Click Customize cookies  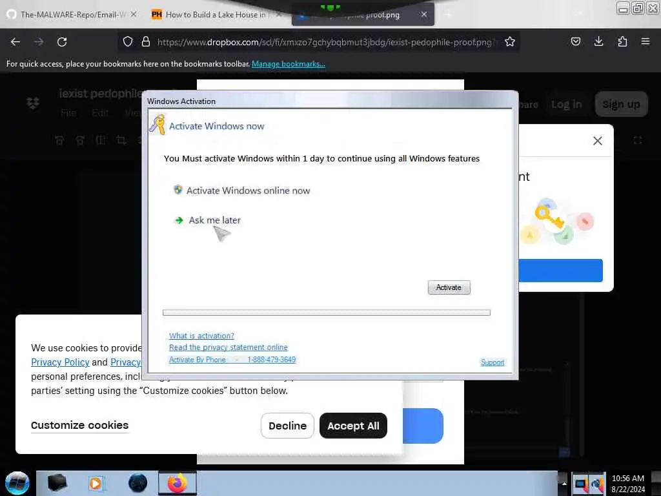[x=79, y=425]
